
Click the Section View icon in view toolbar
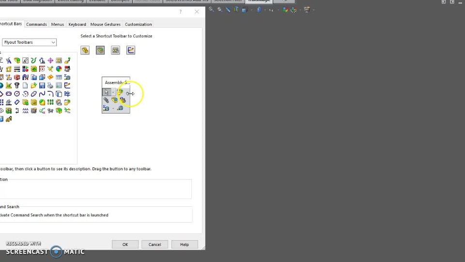pos(236,10)
